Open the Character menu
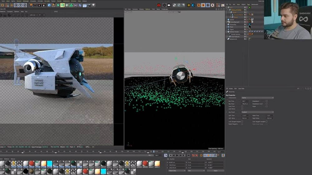 click(x=33, y=1)
